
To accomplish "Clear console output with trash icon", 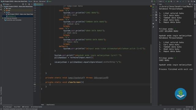I will [156, 20].
